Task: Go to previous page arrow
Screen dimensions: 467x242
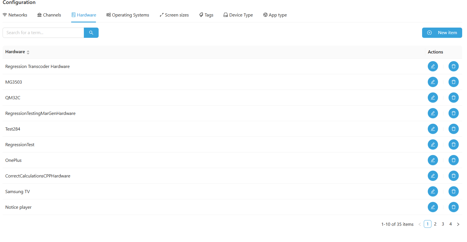Action: point(420,224)
